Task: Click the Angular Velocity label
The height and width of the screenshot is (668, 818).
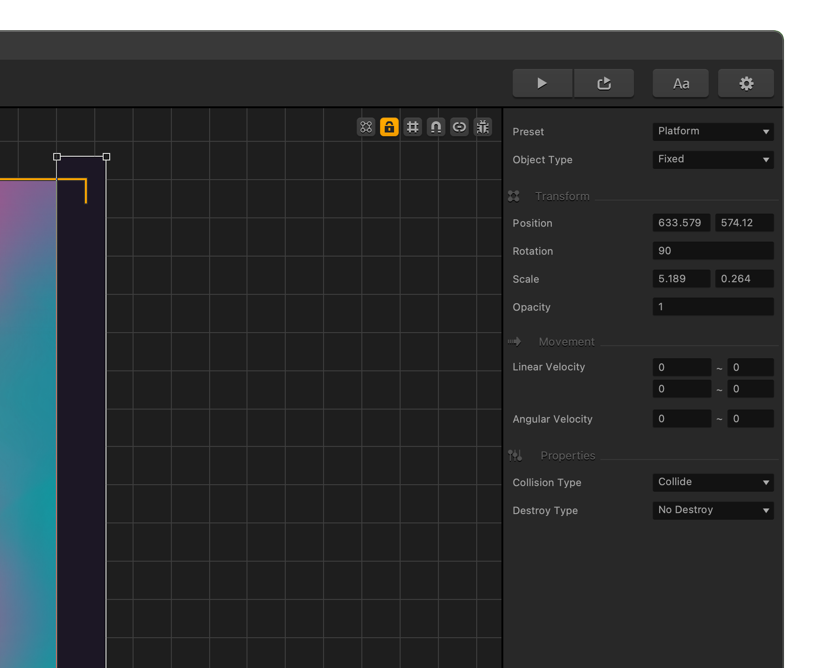Action: click(x=552, y=419)
